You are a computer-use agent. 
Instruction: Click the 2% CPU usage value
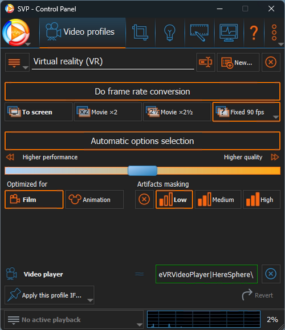click(272, 320)
